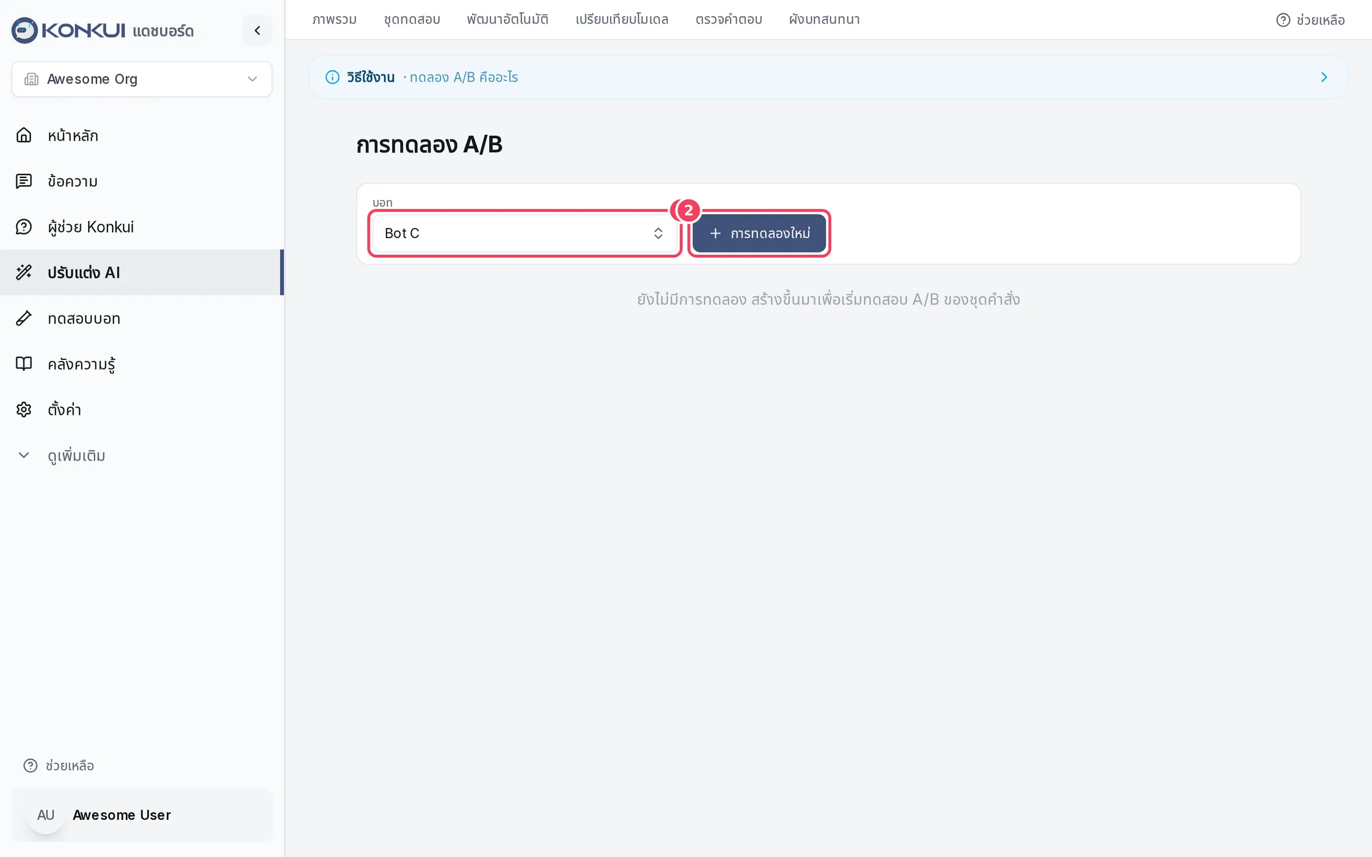This screenshot has height=857, width=1372.
Task: Open the gear ตั้งค่า settings icon
Action: 23,410
